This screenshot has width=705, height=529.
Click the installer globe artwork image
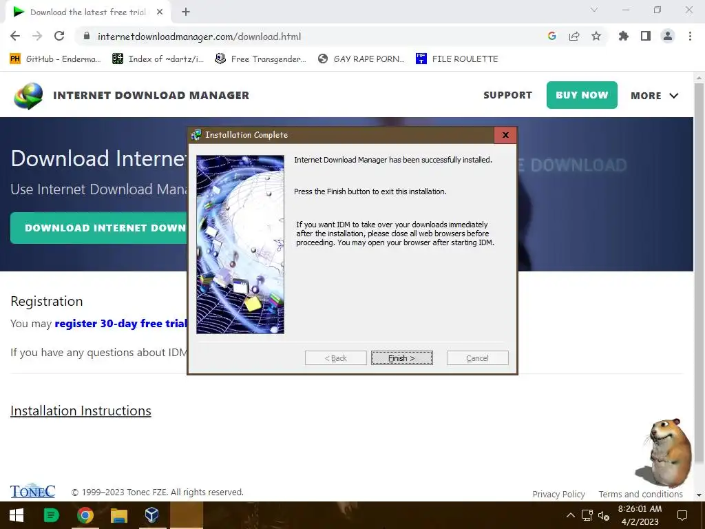click(240, 245)
